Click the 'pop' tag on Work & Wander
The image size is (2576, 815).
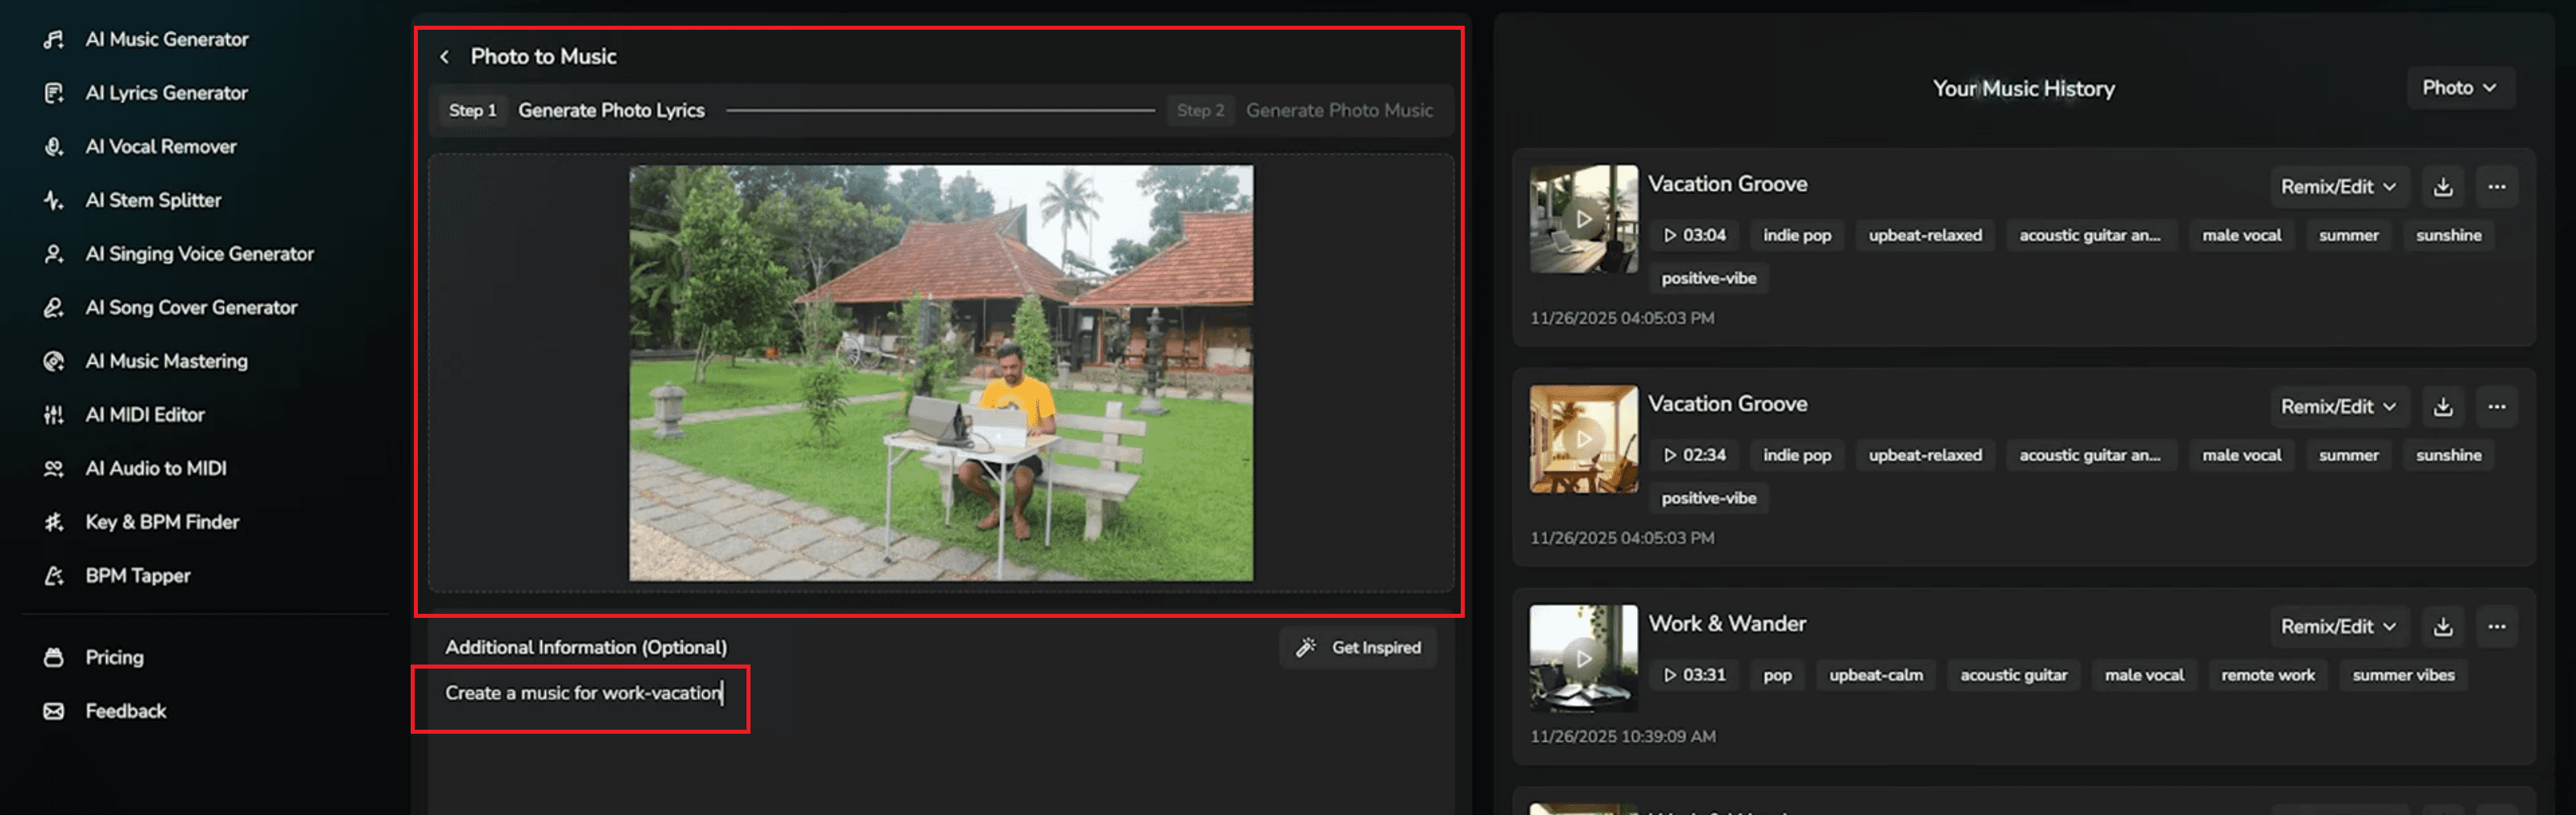coord(1777,675)
